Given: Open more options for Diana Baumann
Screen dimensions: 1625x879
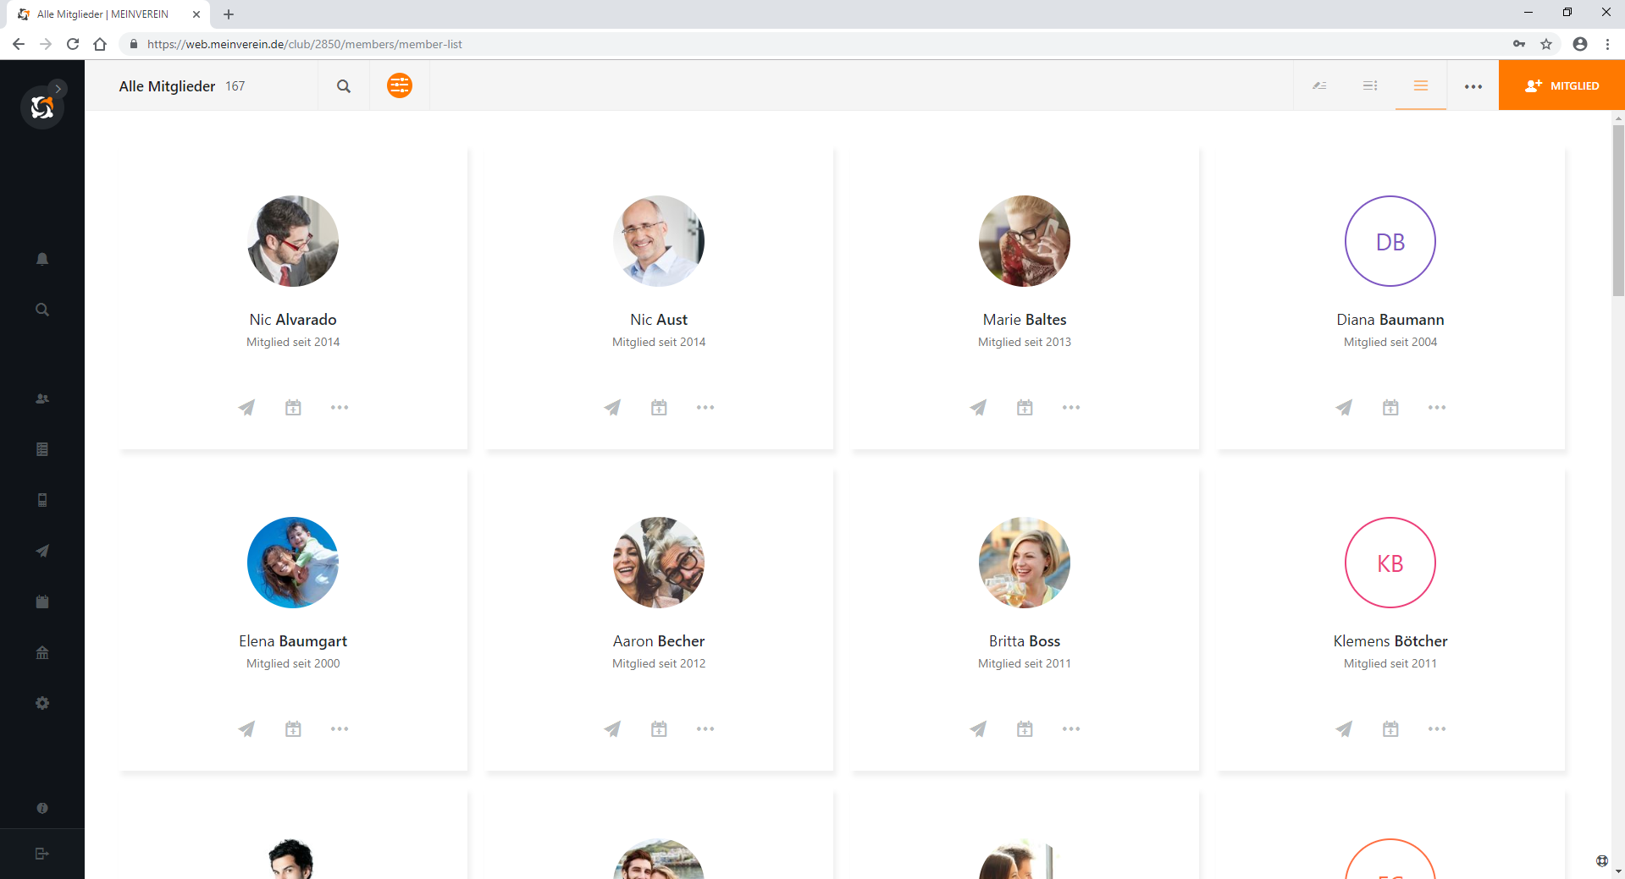Looking at the screenshot, I should click(1437, 408).
